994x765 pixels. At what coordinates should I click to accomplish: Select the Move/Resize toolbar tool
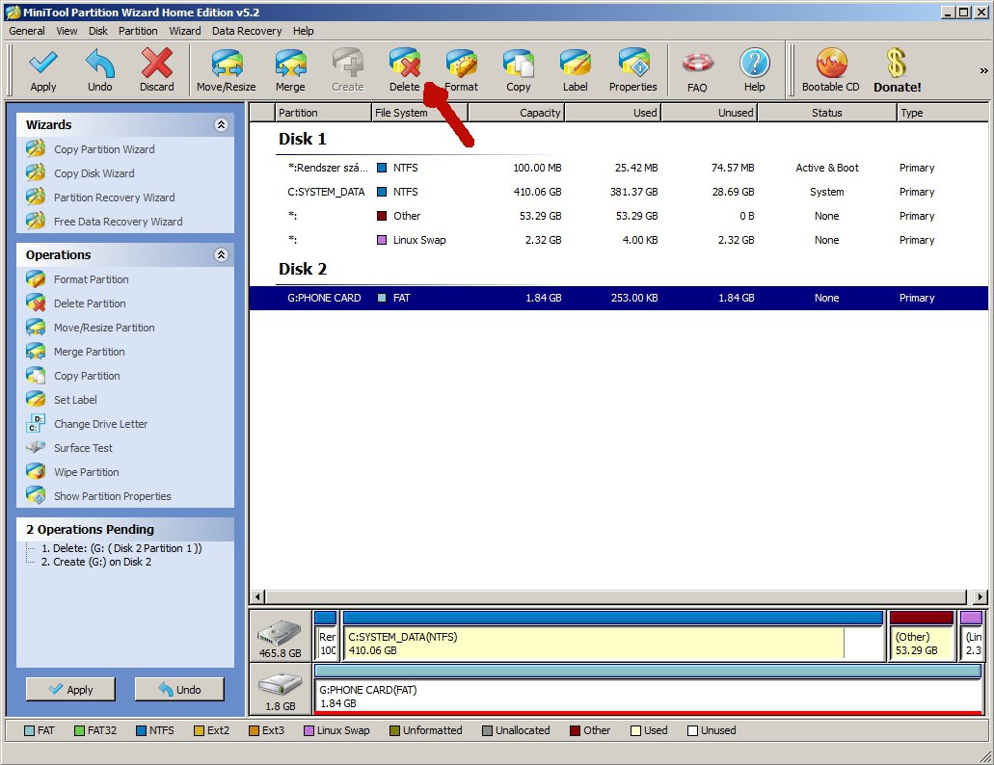tap(227, 70)
